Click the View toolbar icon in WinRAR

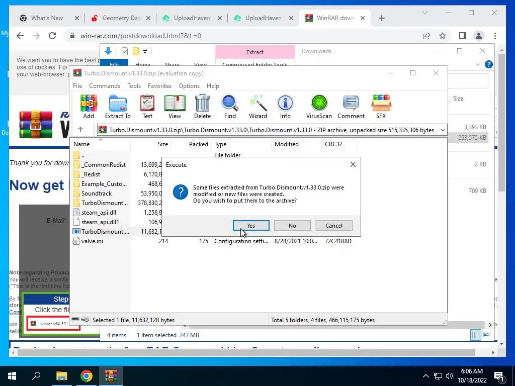(175, 107)
